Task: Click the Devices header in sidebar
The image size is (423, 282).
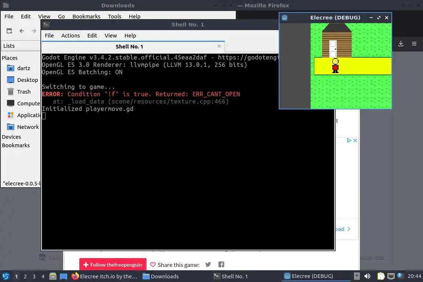Action: [x=11, y=137]
